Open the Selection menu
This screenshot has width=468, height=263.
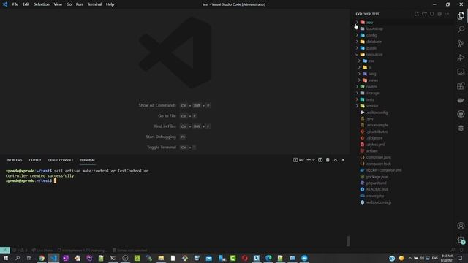click(42, 4)
